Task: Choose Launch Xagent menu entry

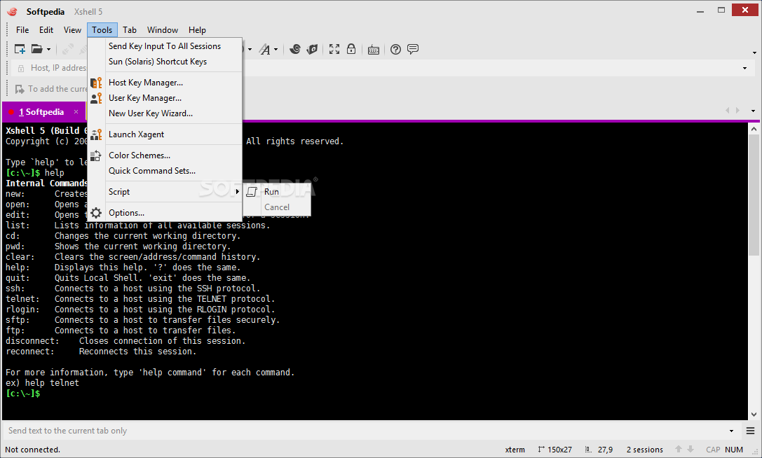Action: click(165, 134)
